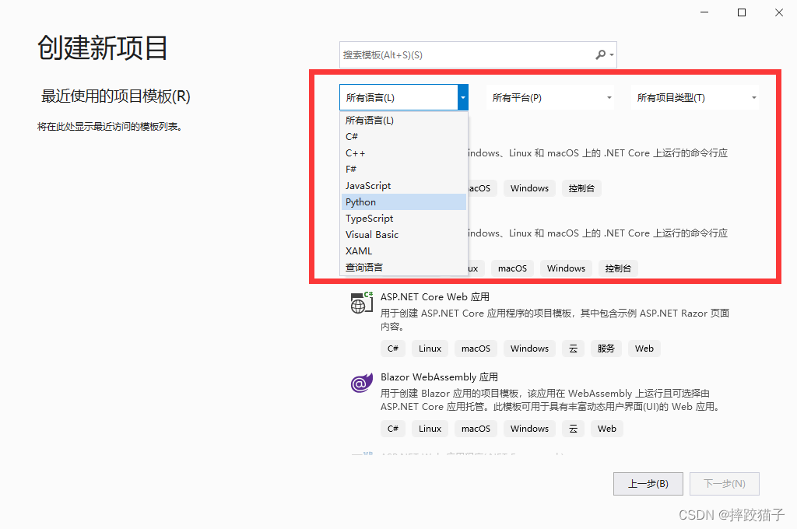Click the 下一步(N) next button
This screenshot has width=797, height=529.
(725, 483)
